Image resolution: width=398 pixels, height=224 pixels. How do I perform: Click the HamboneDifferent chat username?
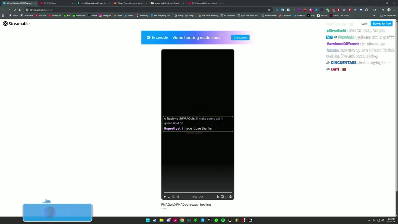pyautogui.click(x=342, y=44)
